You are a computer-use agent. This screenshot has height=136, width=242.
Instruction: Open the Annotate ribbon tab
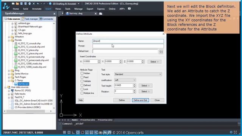point(37,9)
